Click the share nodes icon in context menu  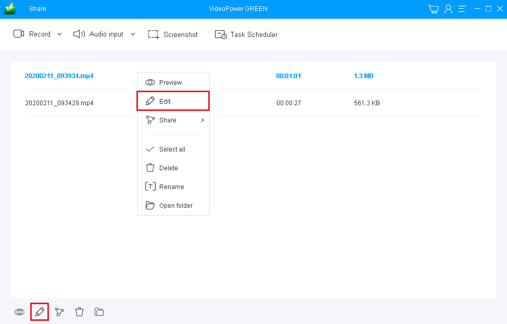[150, 120]
